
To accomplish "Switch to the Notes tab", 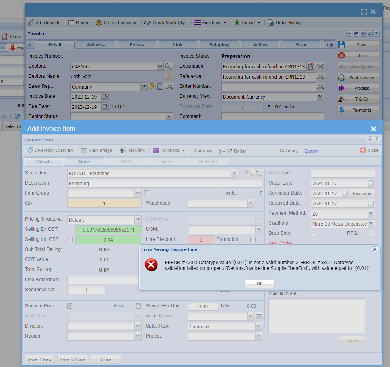I will [85, 162].
